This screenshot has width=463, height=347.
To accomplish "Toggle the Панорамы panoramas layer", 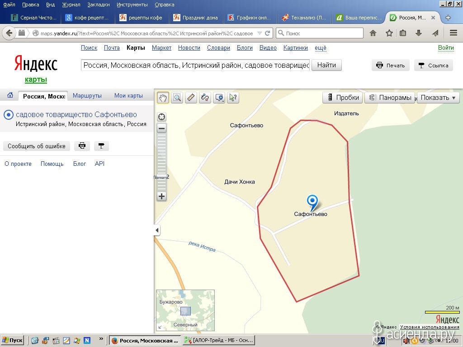I will pyautogui.click(x=389, y=98).
